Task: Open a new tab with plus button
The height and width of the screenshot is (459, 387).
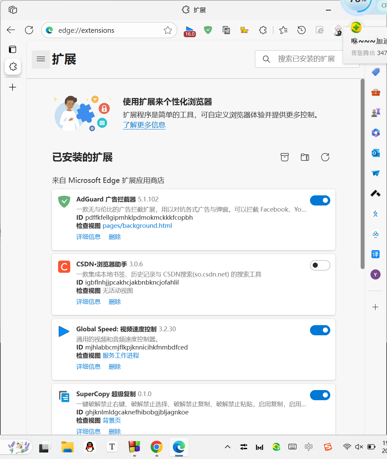Action: (12, 87)
